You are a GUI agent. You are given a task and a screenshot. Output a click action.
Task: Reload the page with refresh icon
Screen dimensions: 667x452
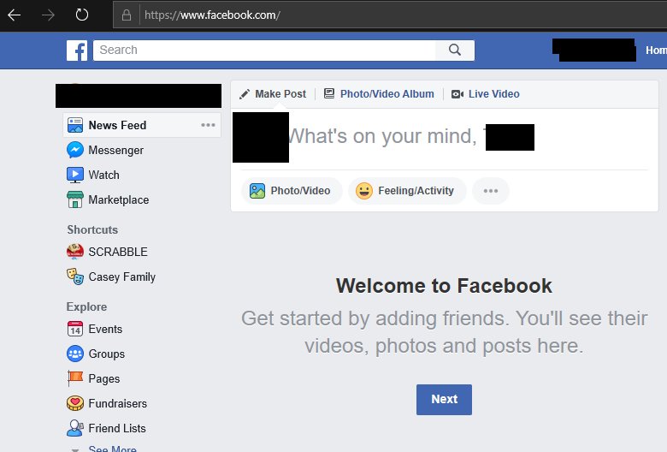point(82,15)
